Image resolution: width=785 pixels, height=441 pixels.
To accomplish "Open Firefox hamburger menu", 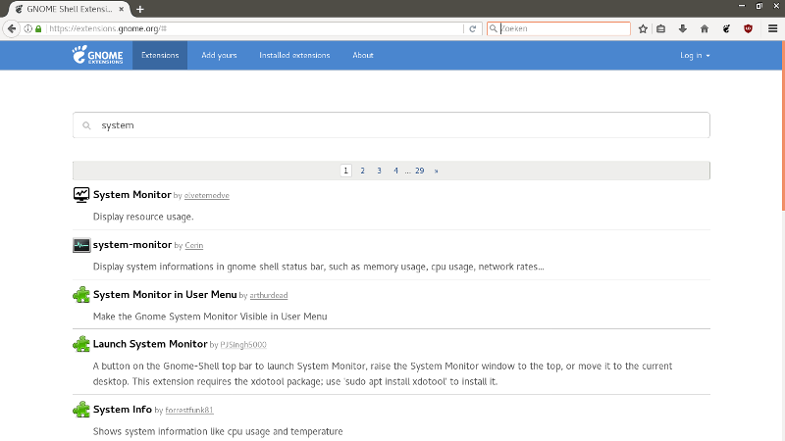I will click(772, 28).
